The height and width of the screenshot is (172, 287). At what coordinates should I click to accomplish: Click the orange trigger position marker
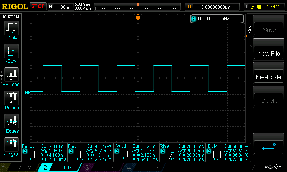pyautogui.click(x=138, y=17)
